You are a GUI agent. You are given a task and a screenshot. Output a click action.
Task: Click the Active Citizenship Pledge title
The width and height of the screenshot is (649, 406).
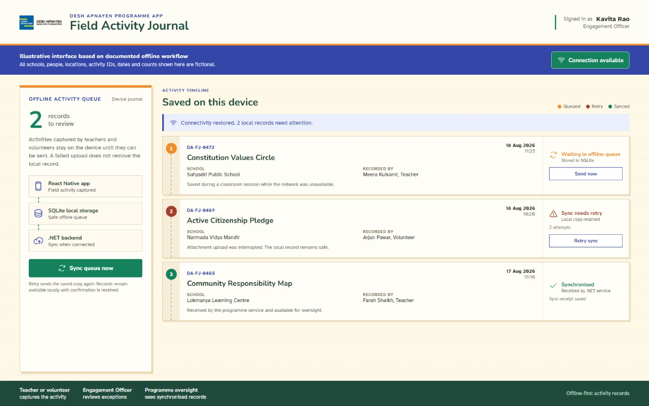pos(230,221)
